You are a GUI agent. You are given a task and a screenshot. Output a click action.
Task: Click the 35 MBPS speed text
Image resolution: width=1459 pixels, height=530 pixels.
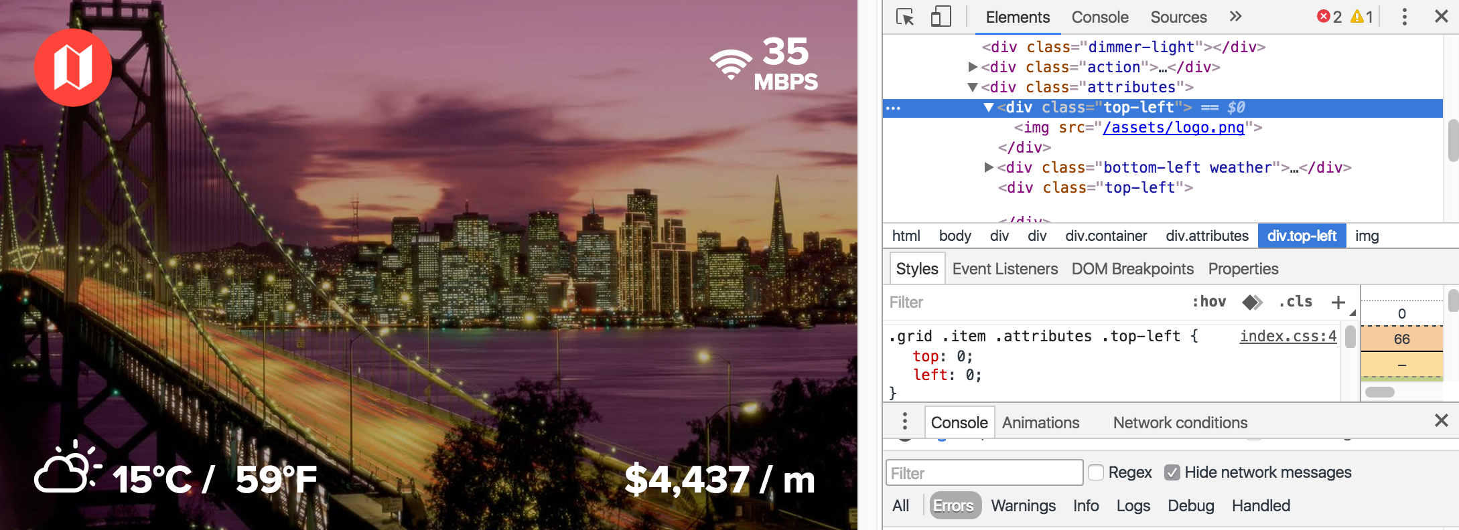786,64
